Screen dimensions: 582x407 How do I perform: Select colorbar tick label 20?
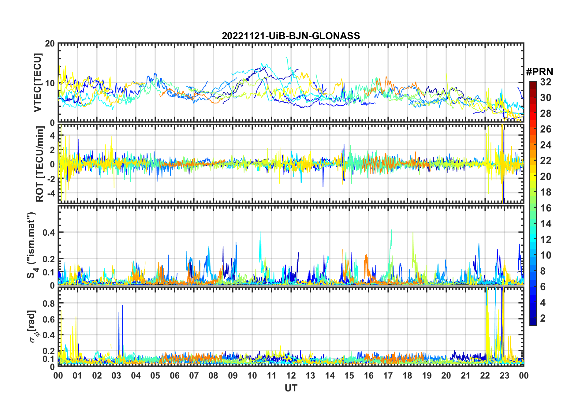[x=546, y=177]
